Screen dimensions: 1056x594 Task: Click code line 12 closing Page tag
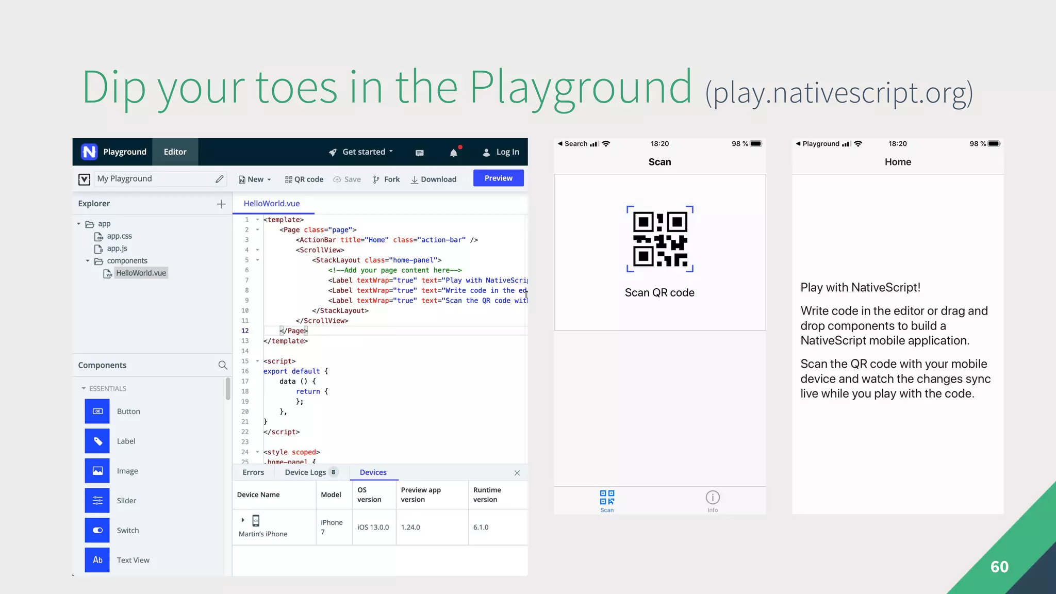click(293, 331)
